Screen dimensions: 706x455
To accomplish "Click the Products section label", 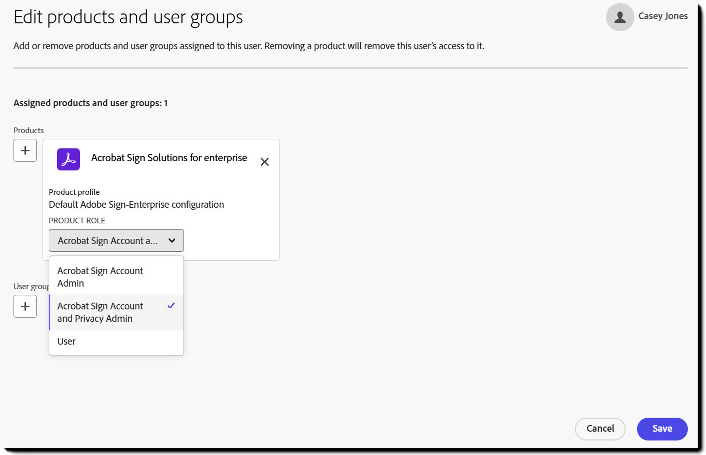I will coord(28,130).
